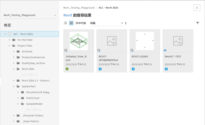The height and width of the screenshot is (125, 205).
Task: Click the REVIT-211663 file name
Action: pos(140,57)
